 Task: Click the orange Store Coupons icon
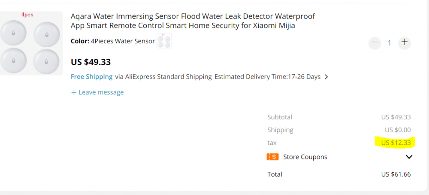pyautogui.click(x=272, y=157)
